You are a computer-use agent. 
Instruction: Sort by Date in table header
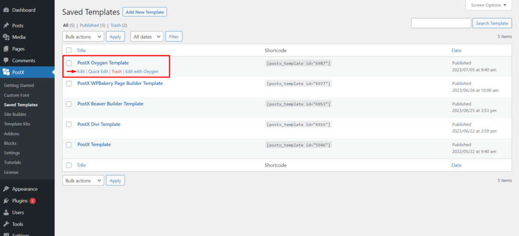tap(457, 51)
